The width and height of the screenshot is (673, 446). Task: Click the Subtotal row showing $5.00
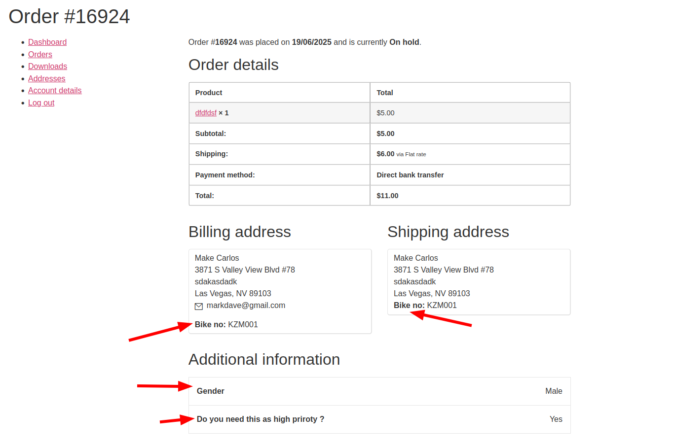click(x=380, y=133)
